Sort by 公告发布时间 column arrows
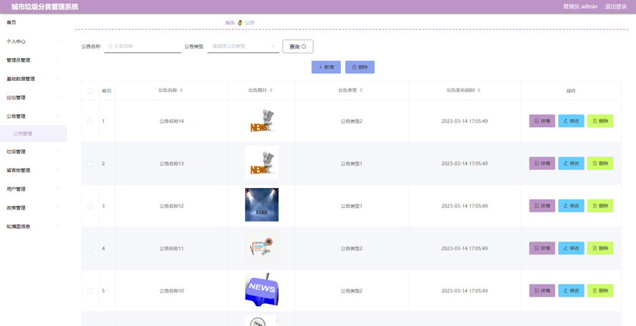 [479, 90]
